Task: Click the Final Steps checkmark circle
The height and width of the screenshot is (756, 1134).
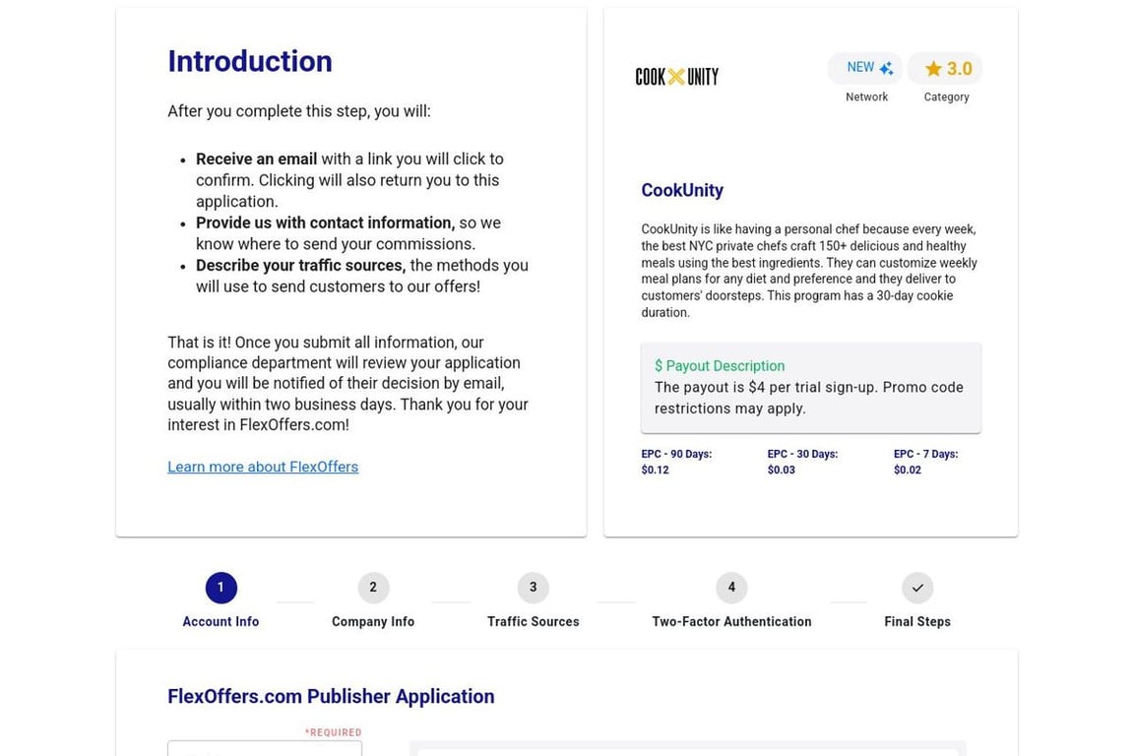Action: tap(917, 588)
